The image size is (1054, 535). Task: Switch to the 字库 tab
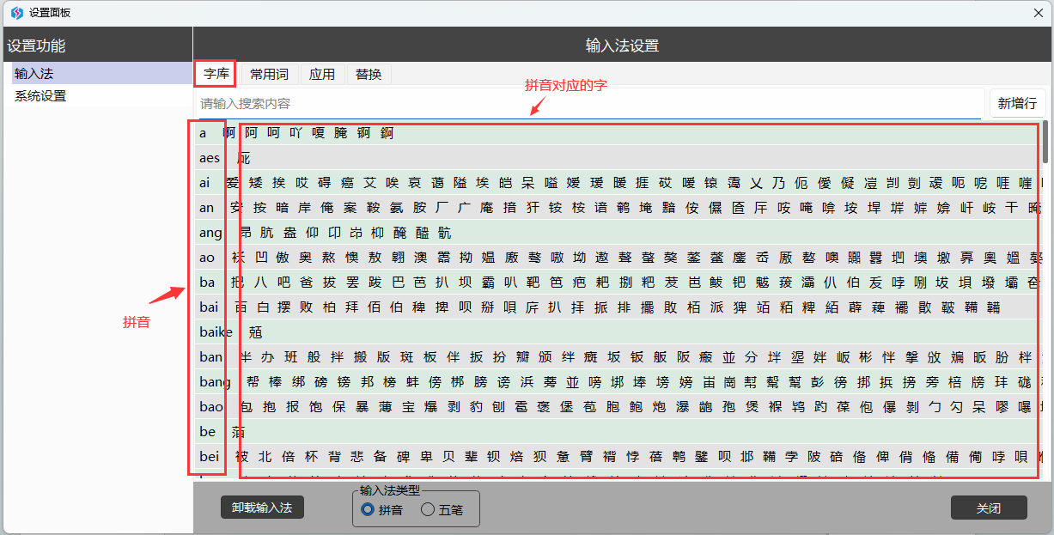(216, 74)
